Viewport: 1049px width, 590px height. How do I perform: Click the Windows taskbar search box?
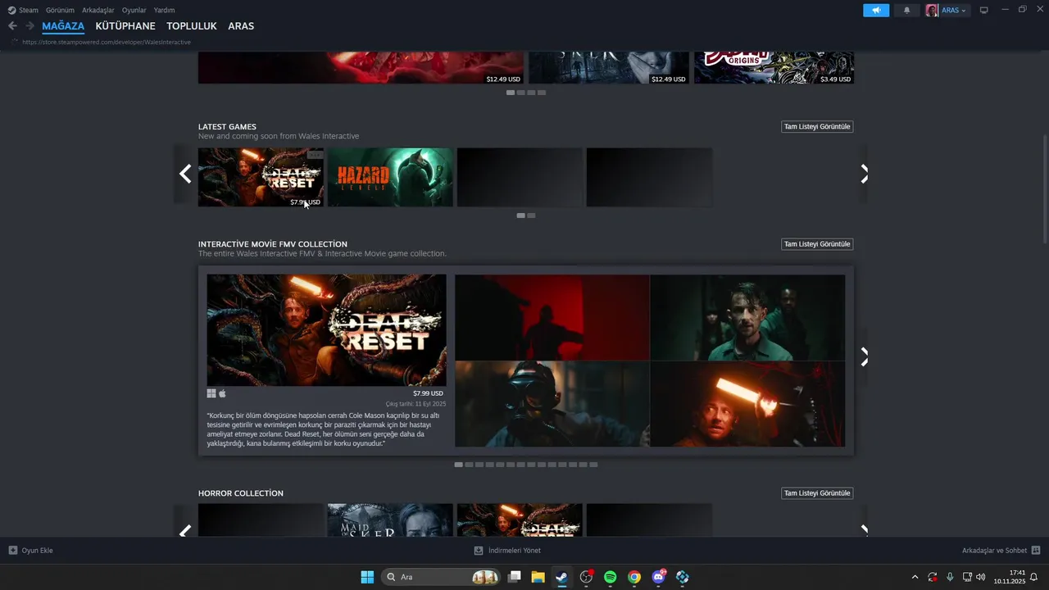coord(442,577)
